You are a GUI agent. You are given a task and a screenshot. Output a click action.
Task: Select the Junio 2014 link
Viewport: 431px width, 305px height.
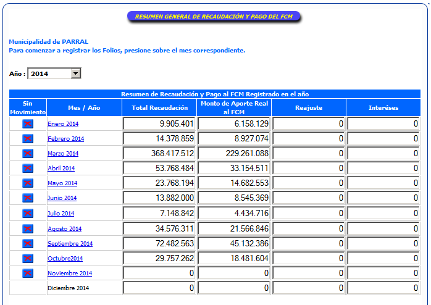tap(62, 198)
